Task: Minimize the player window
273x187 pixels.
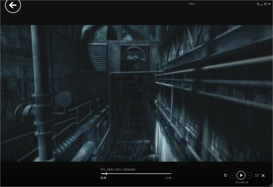Action: (261, 4)
